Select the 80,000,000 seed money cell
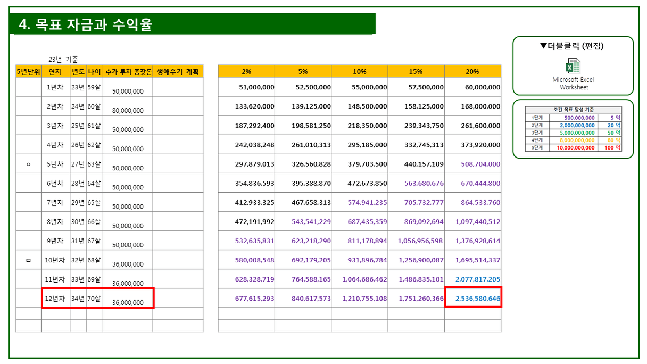Viewport: 647px width, 364px height. [128, 111]
